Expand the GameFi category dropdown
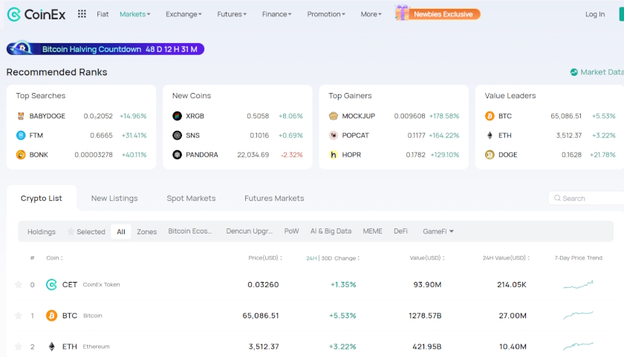Viewport: 624px width, 357px height. 438,231
